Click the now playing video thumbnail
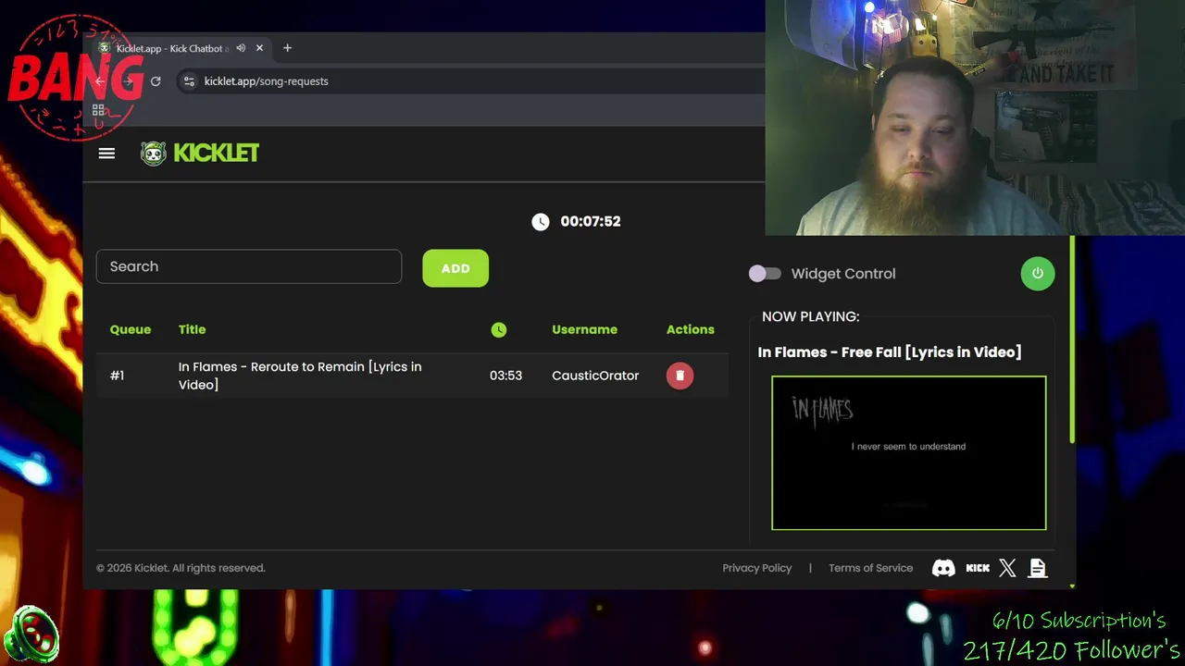The height and width of the screenshot is (666, 1185). (909, 453)
